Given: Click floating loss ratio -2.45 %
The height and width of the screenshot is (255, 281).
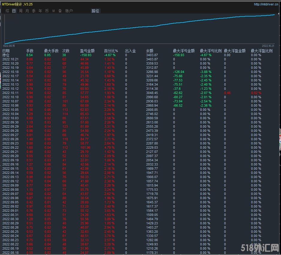Looking at the screenshot, I should point(206,80).
